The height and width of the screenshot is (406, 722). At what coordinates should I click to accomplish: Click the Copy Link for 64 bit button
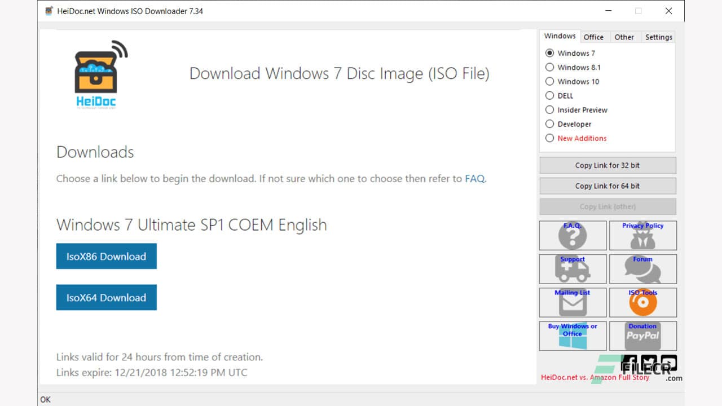point(607,186)
